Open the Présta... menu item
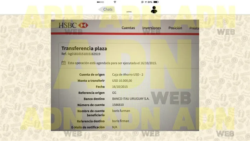This screenshot has width=250, height=141. (194, 28)
